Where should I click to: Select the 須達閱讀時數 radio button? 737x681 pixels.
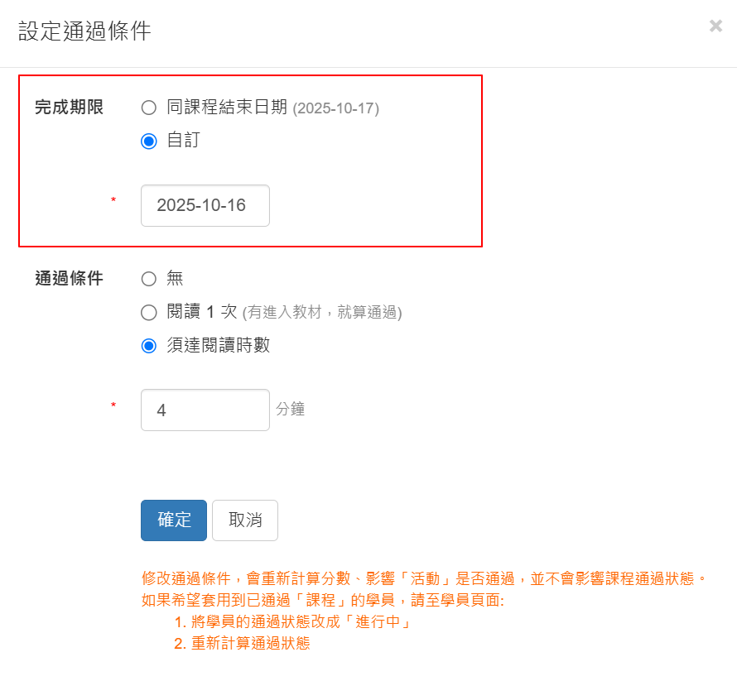click(149, 346)
